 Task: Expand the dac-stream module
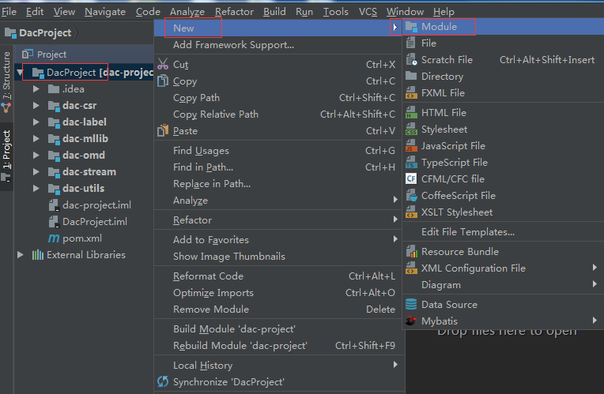[x=36, y=171]
